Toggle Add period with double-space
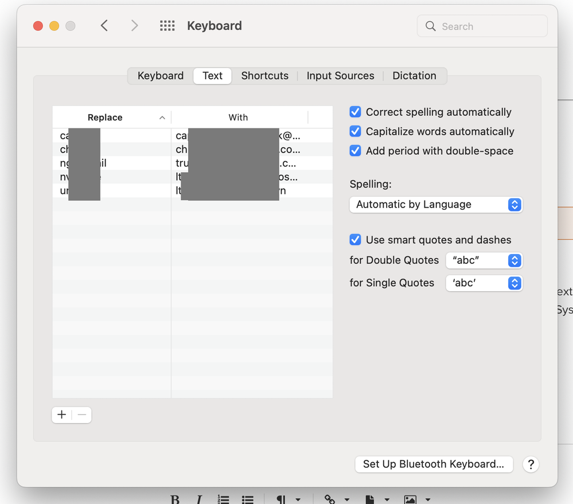This screenshot has height=504, width=573. [x=356, y=151]
